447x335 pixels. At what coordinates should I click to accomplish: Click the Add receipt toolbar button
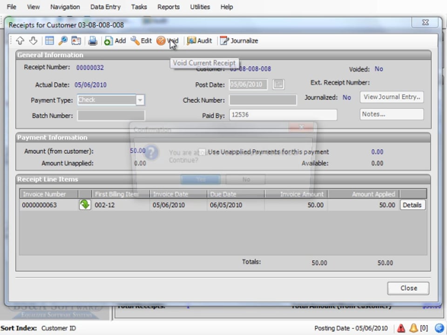click(x=115, y=41)
